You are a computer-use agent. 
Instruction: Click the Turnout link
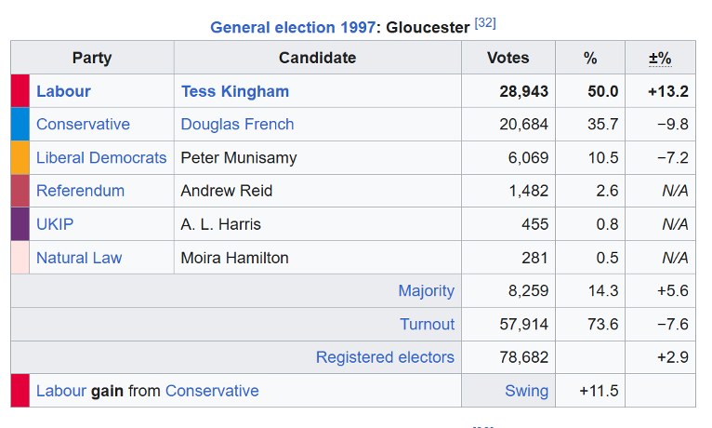click(427, 325)
